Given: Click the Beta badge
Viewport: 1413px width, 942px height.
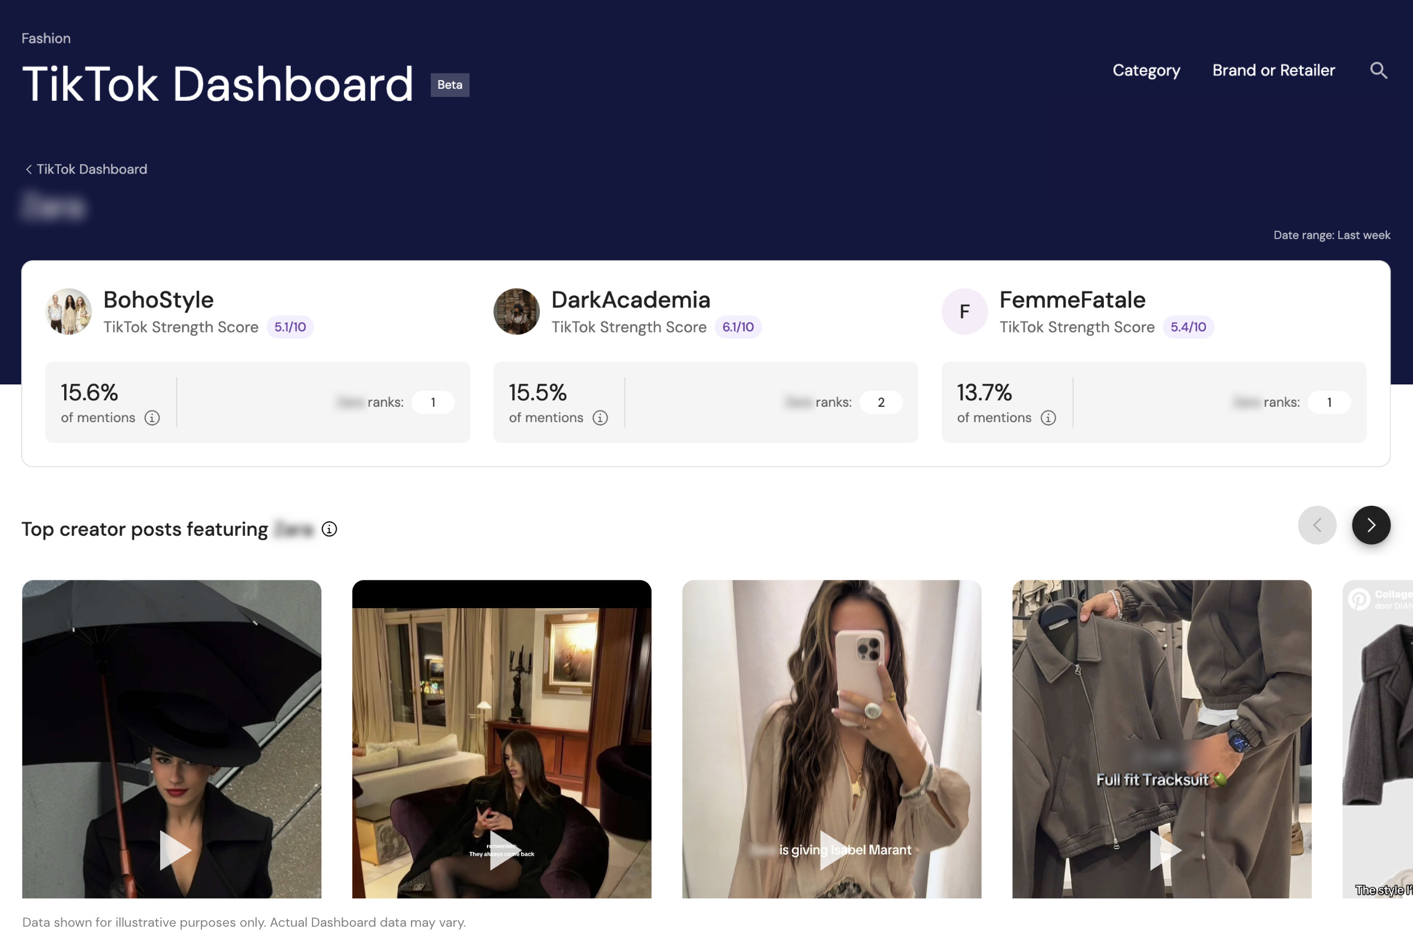Looking at the screenshot, I should [450, 85].
